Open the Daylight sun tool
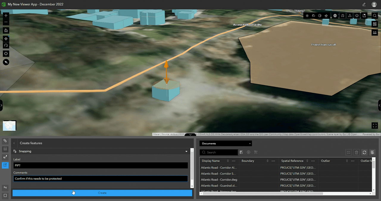Viewport: 381px width, 201px height. 307,15
